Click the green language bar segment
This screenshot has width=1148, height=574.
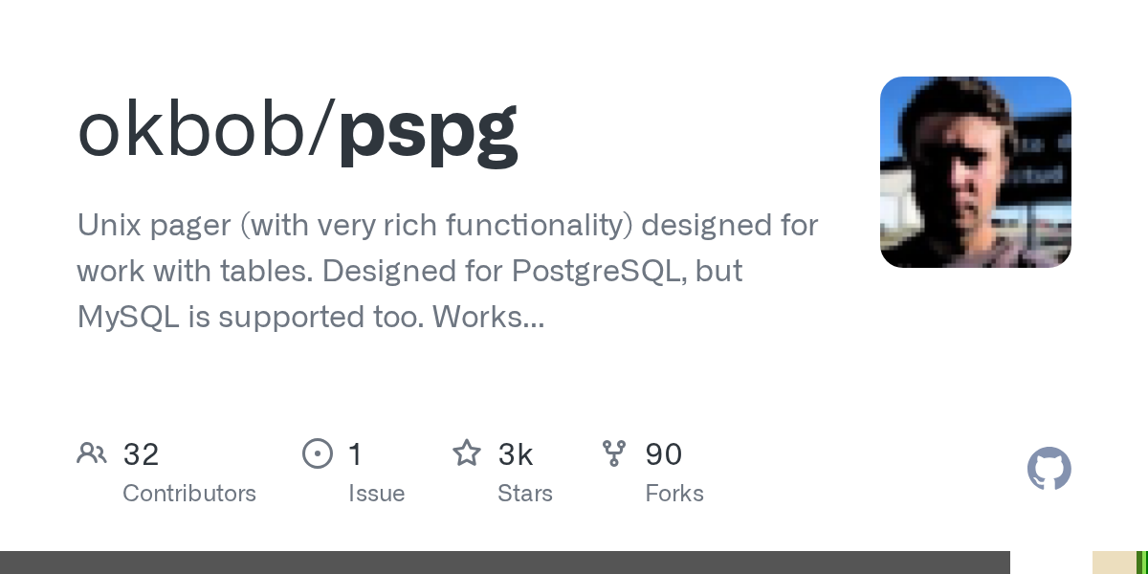[x=1141, y=563]
